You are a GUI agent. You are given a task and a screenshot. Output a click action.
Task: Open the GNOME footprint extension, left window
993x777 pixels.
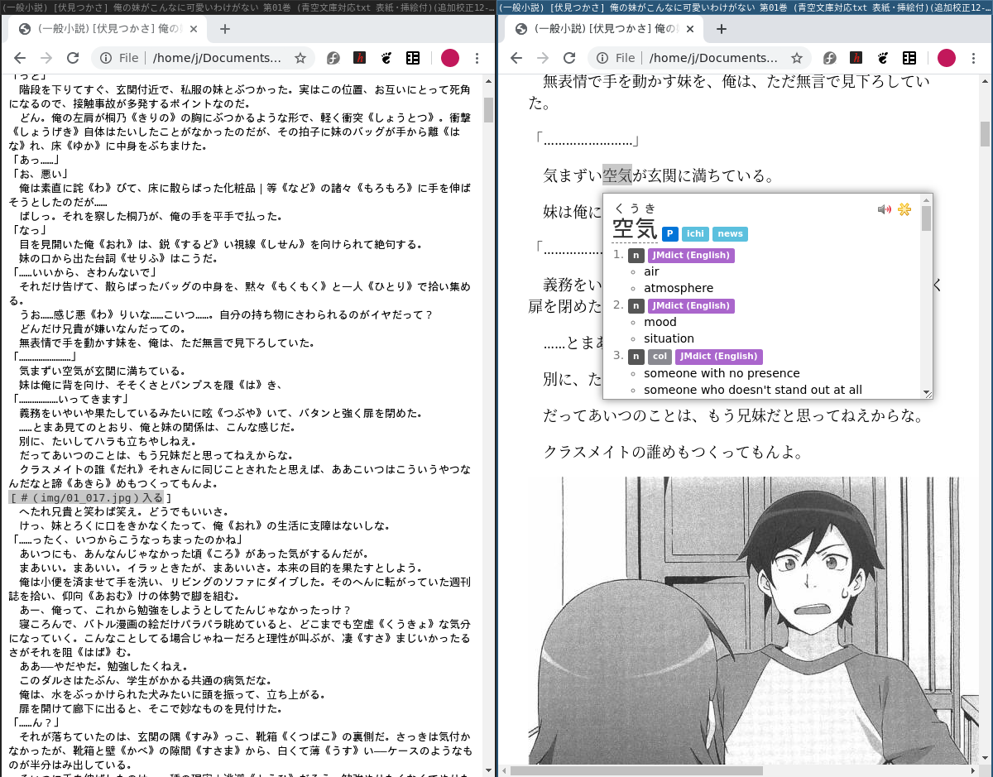[386, 58]
